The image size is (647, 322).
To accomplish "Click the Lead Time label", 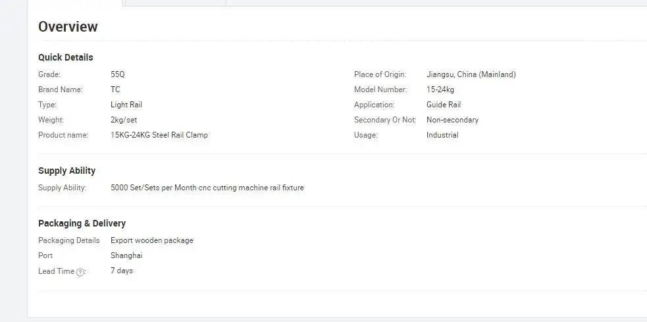I will coord(57,271).
